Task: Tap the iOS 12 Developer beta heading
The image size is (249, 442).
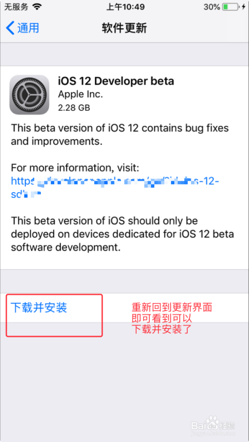Action: [116, 81]
